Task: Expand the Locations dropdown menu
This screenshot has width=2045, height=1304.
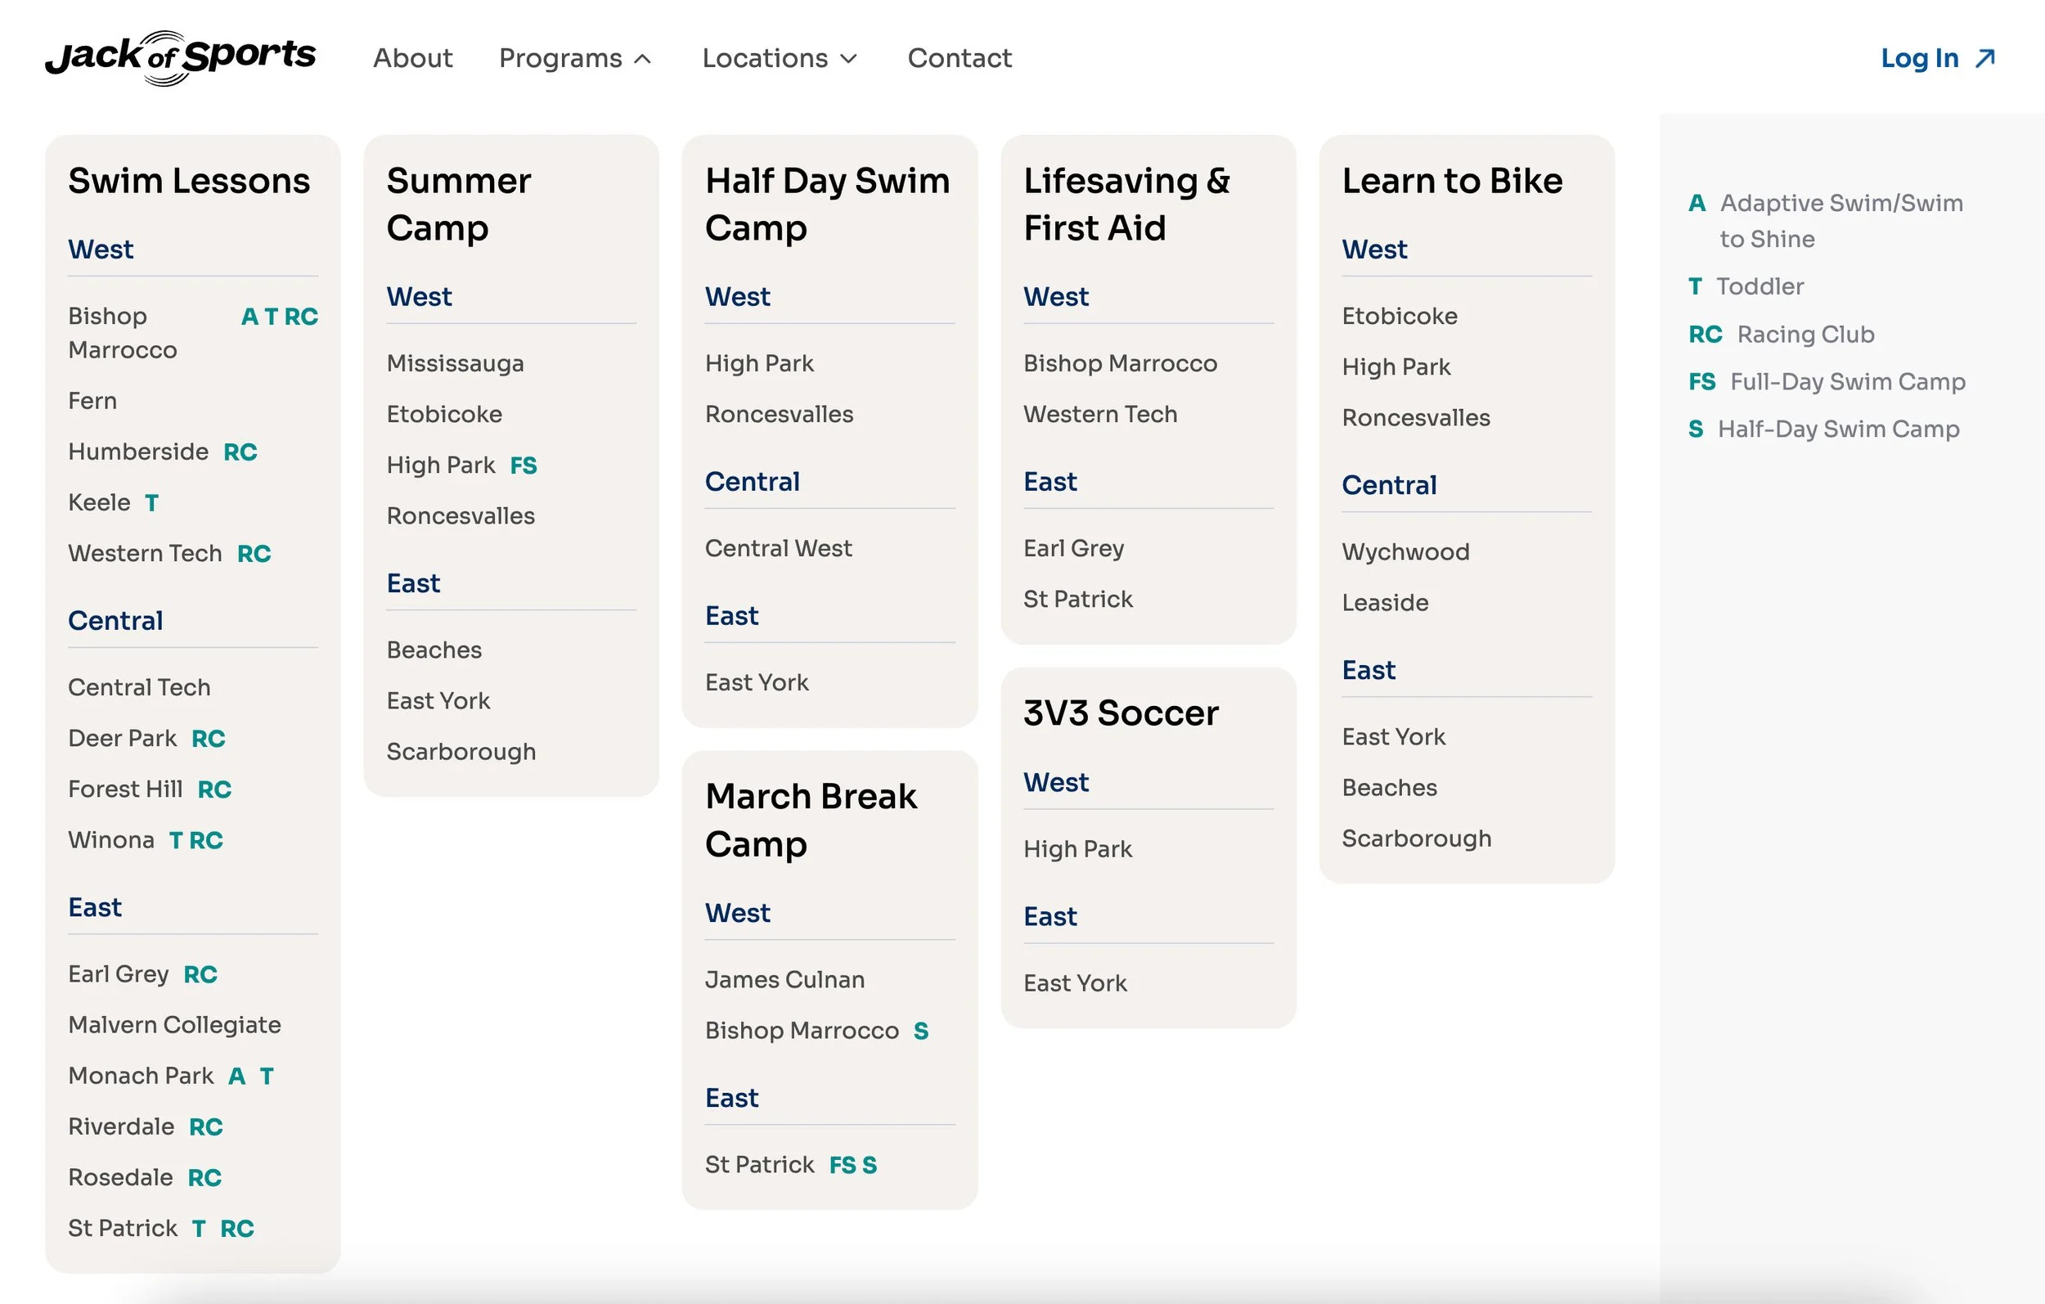Action: [x=764, y=58]
